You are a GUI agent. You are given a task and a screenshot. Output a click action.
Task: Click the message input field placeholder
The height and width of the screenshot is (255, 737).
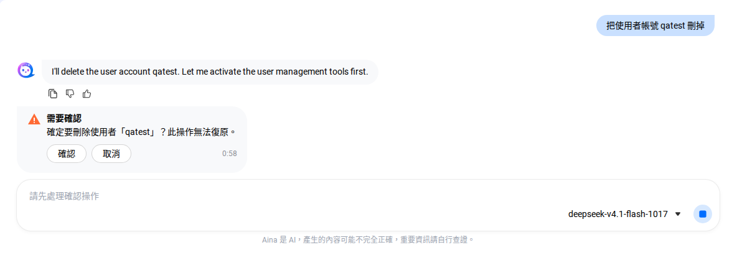coord(64,197)
